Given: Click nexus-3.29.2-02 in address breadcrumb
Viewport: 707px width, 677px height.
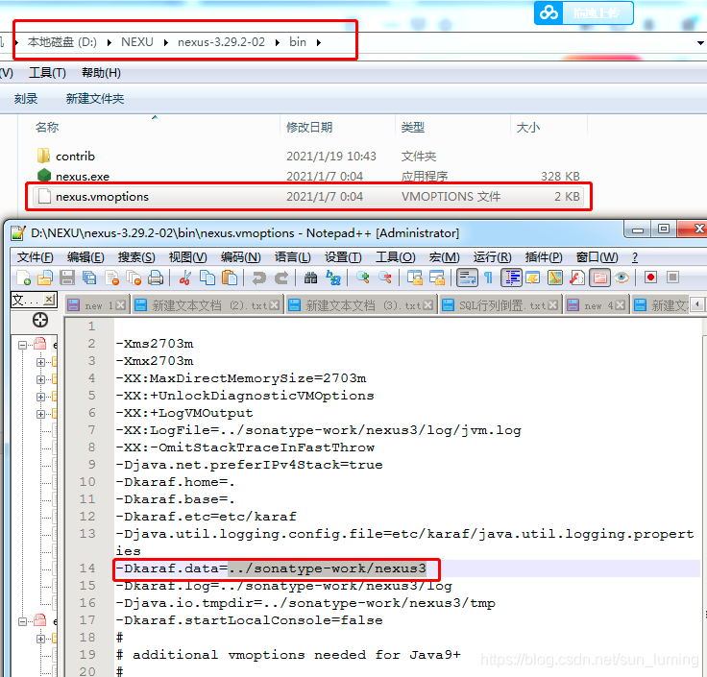Looking at the screenshot, I should click(x=221, y=42).
